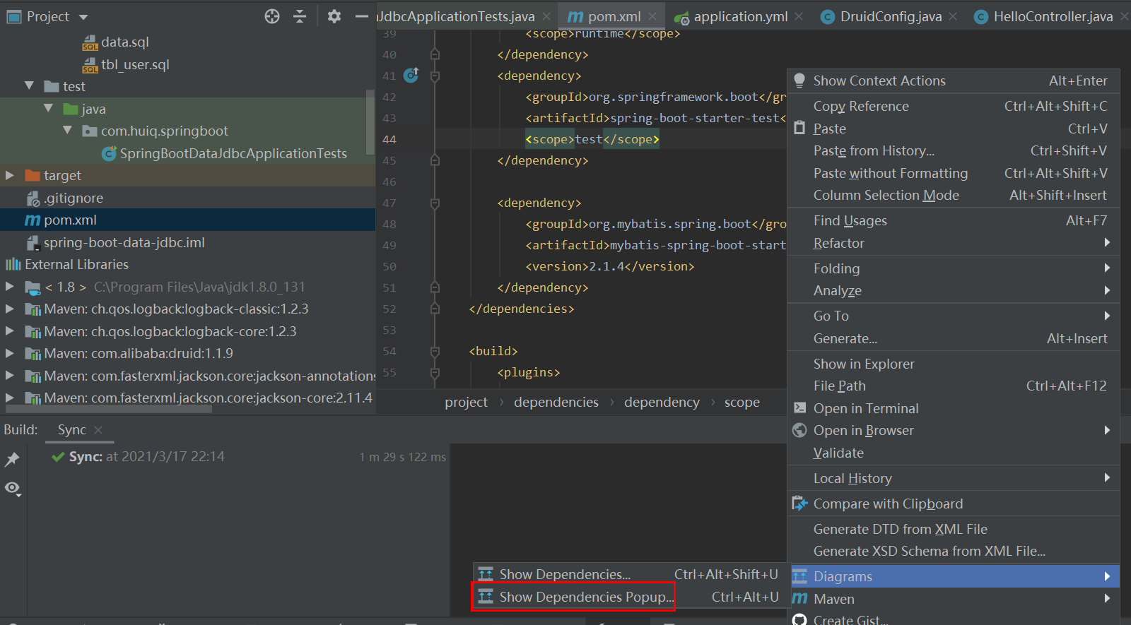Toggle fold marker at line 47 dependency
Viewport: 1131px width, 625px height.
pyautogui.click(x=435, y=203)
